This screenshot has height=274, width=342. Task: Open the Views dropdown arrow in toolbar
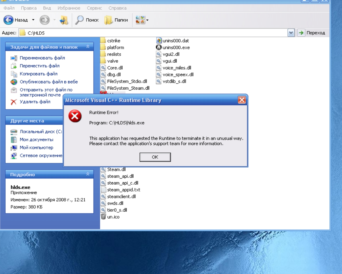pyautogui.click(x=147, y=20)
